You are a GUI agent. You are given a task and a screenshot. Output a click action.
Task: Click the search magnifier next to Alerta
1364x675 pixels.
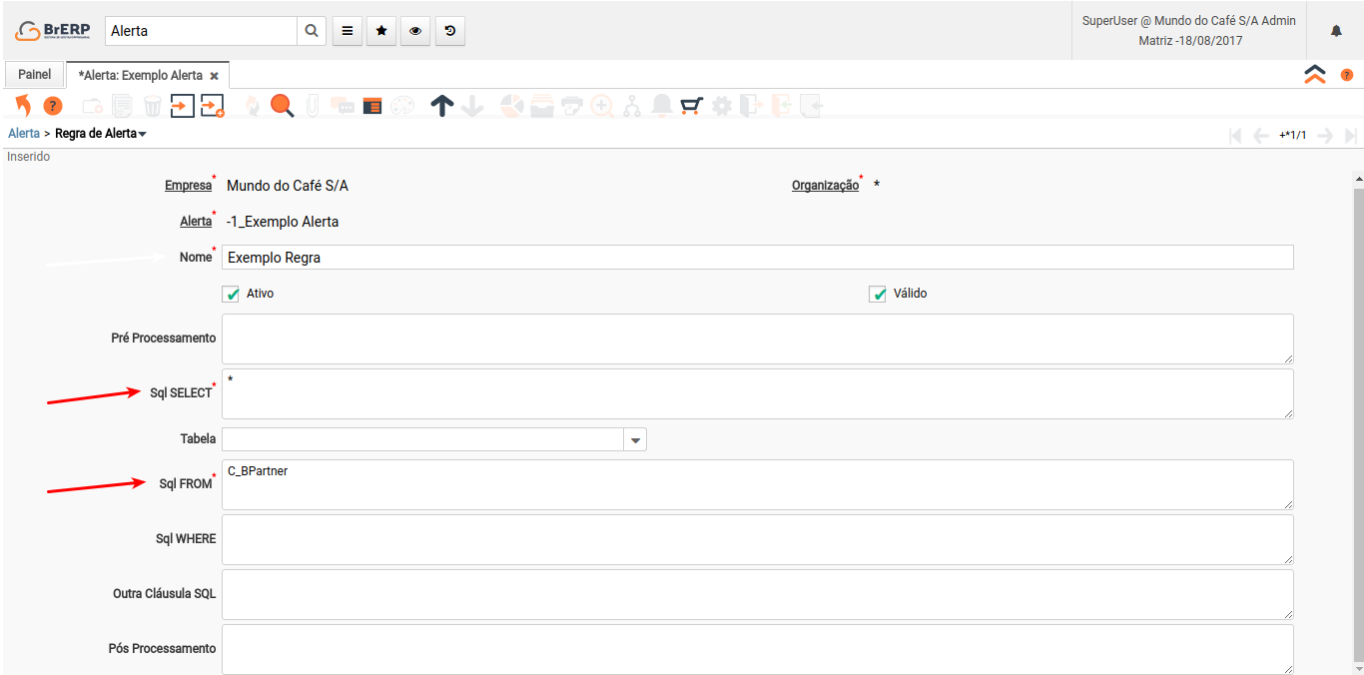tap(312, 31)
